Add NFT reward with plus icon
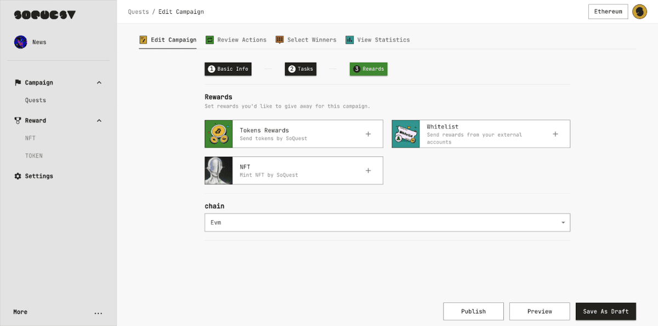This screenshot has height=326, width=658. (368, 171)
